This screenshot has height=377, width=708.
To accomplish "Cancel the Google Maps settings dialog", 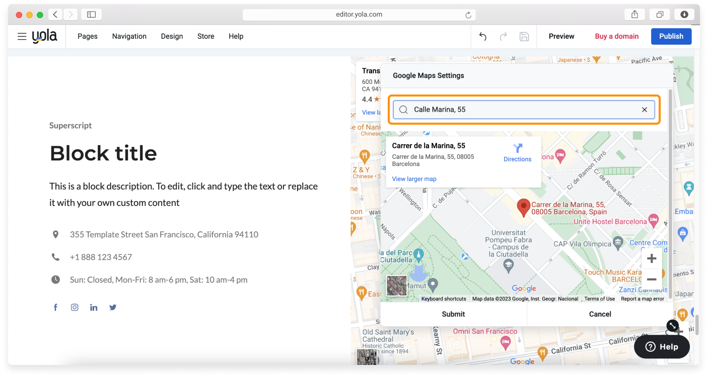I will coord(600,314).
